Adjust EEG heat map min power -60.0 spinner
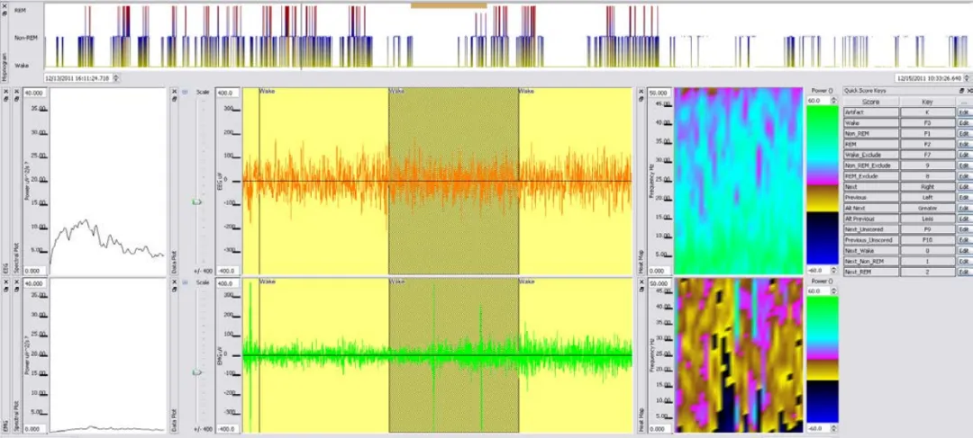The width and height of the screenshot is (973, 438). (832, 270)
